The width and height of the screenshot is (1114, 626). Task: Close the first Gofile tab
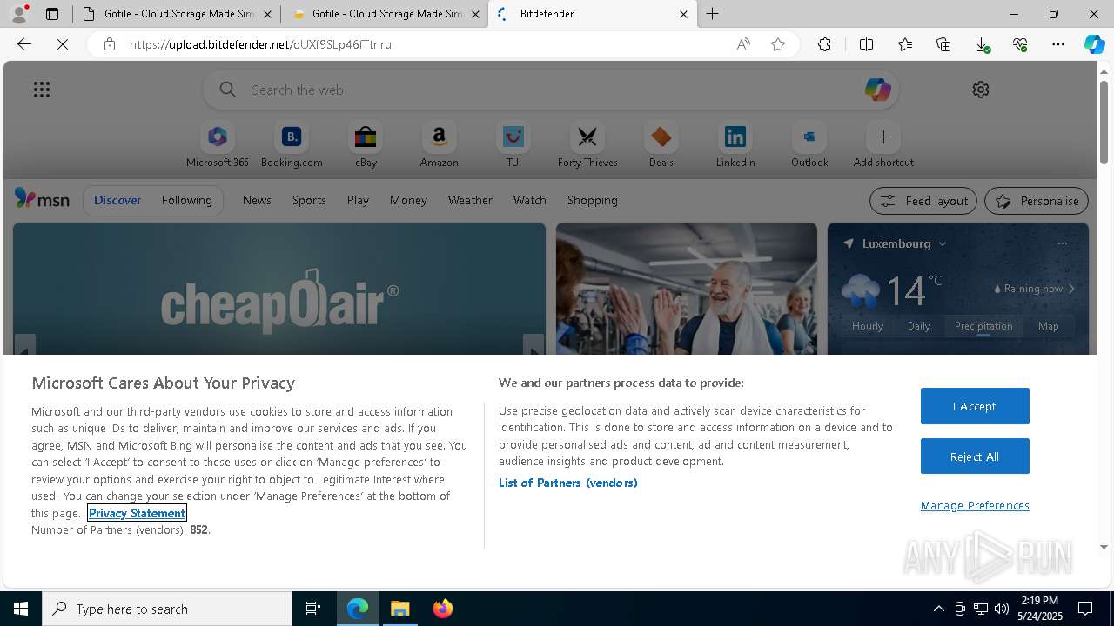[267, 14]
